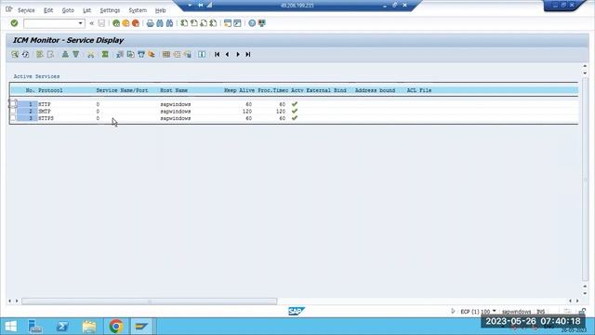Click the vertical scrollbar track

(585, 180)
